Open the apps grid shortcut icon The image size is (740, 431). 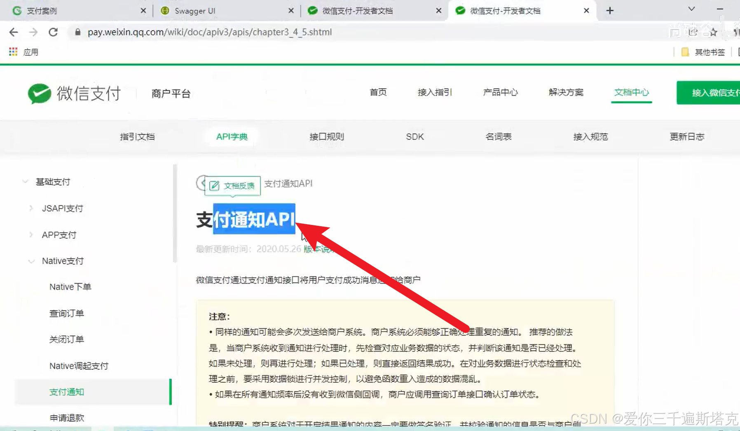pos(13,52)
